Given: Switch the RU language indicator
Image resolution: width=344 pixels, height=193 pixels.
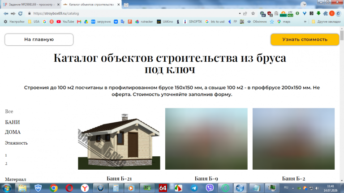Looking at the screenshot, I should pyautogui.click(x=286, y=188).
